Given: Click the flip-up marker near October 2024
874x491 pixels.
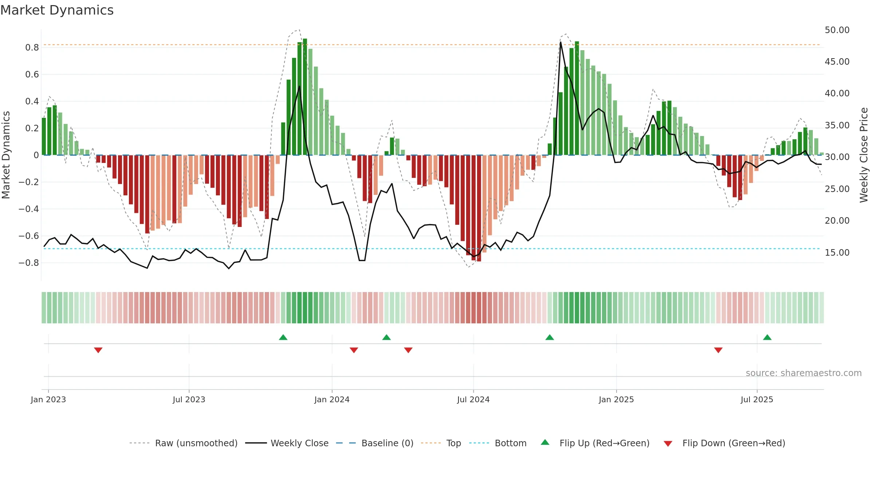Looking at the screenshot, I should (x=550, y=337).
